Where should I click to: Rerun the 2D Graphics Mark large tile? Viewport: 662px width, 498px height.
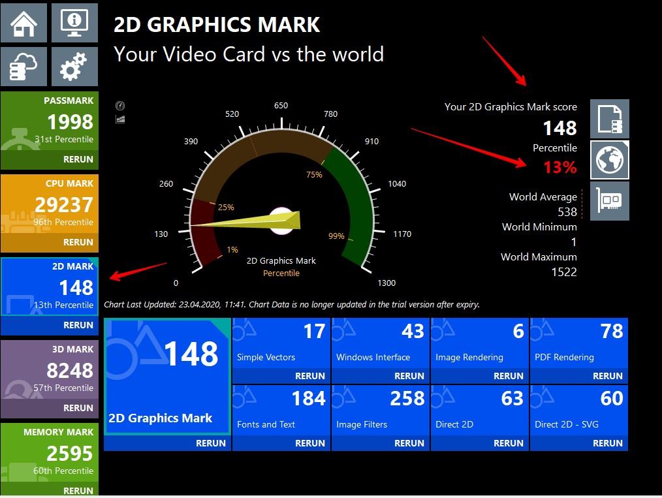click(211, 443)
